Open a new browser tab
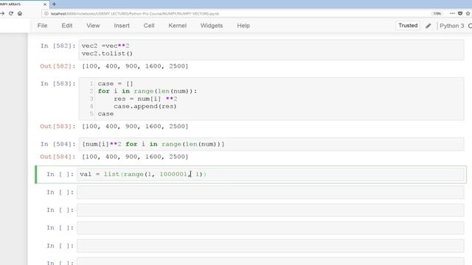This screenshot has height=265, width=472. [54, 4]
